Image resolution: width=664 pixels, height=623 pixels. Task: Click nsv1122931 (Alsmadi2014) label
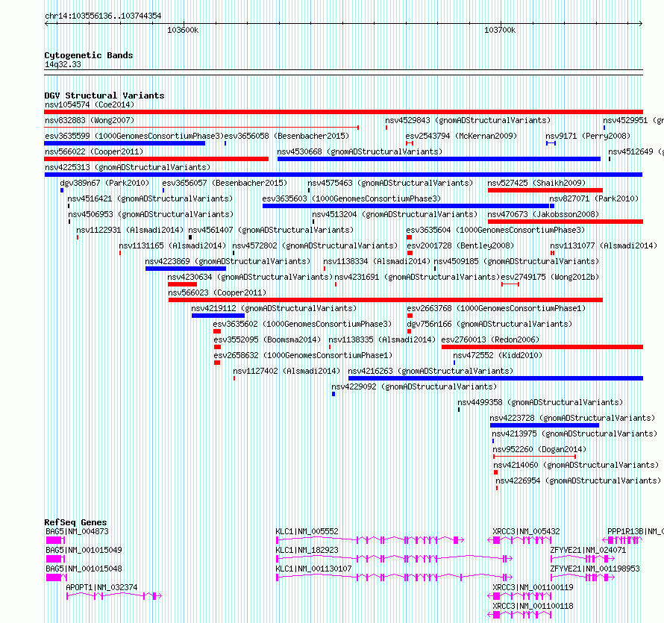pyautogui.click(x=130, y=230)
